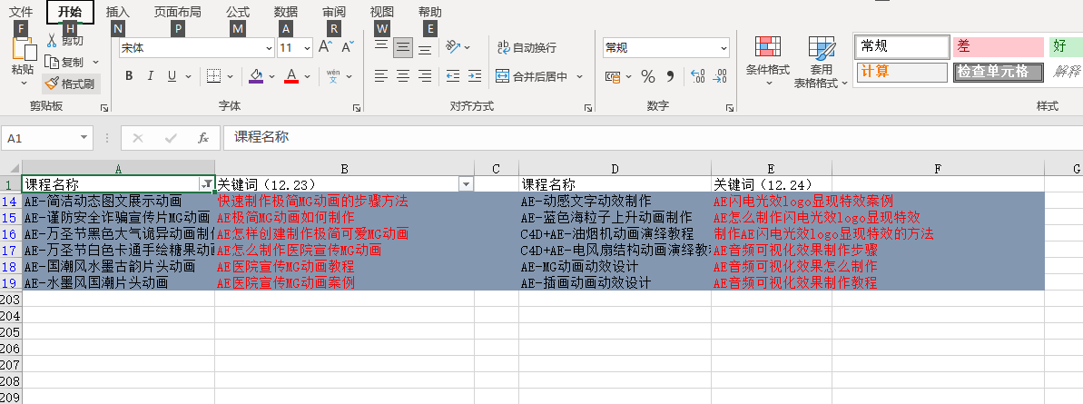Switch to the 公式 tab
Viewport: 1083px width, 404px height.
pos(238,12)
